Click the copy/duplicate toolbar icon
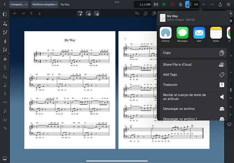Image resolution: width=234 pixels, height=163 pixels. [x=145, y=14]
